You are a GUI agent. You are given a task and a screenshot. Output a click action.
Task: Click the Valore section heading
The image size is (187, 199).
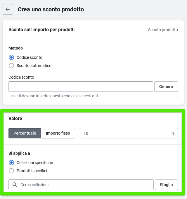pyautogui.click(x=15, y=118)
